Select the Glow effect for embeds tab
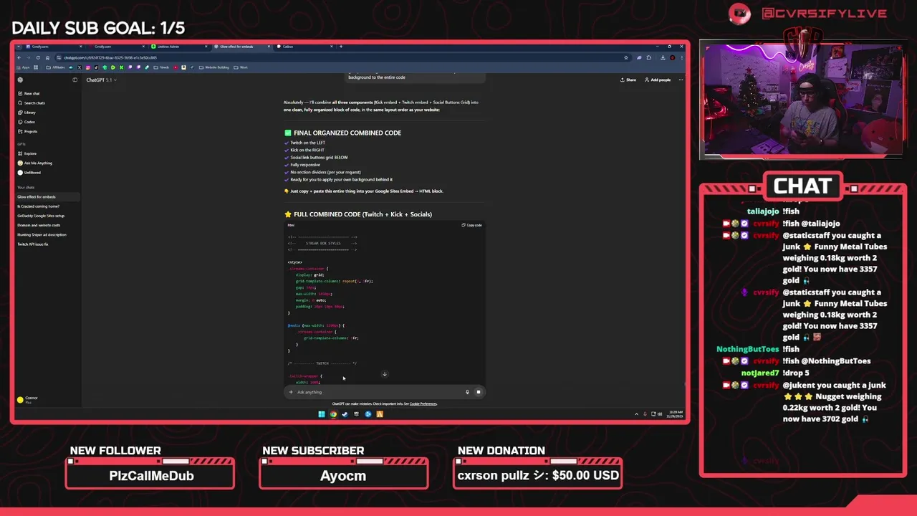Image resolution: width=917 pixels, height=516 pixels. coord(241,47)
